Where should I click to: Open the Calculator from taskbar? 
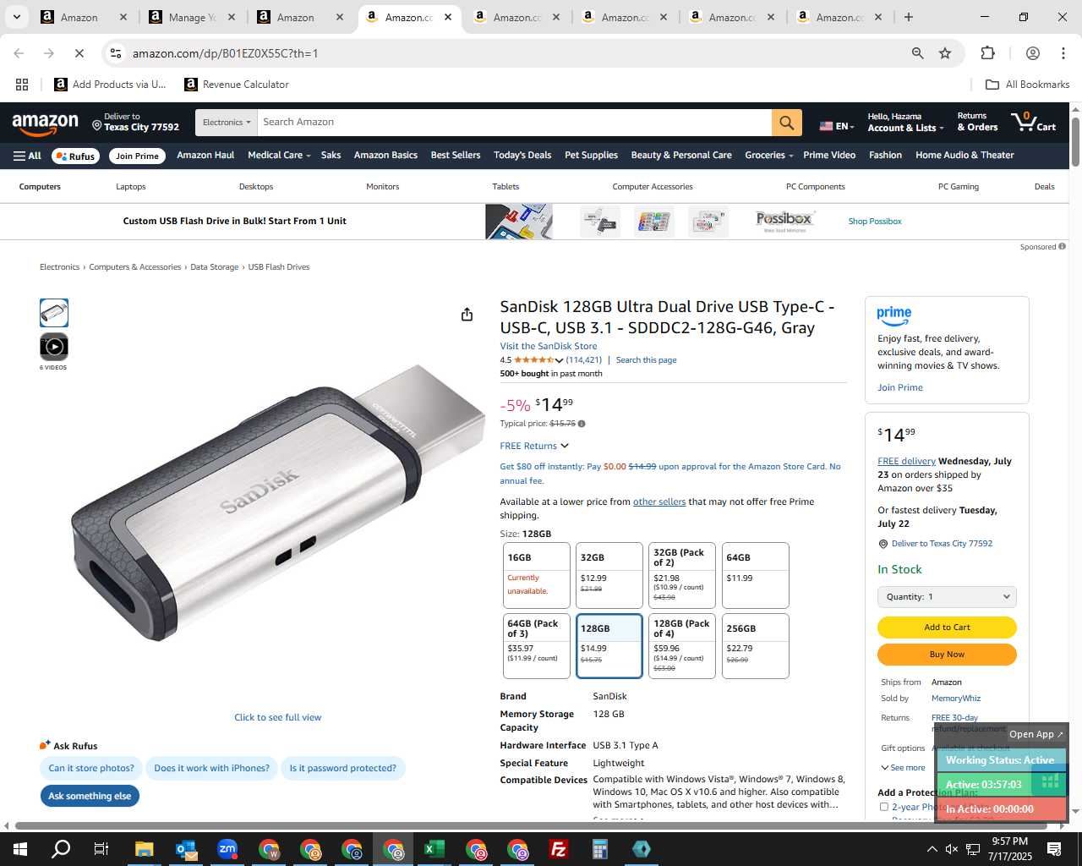tap(600, 849)
